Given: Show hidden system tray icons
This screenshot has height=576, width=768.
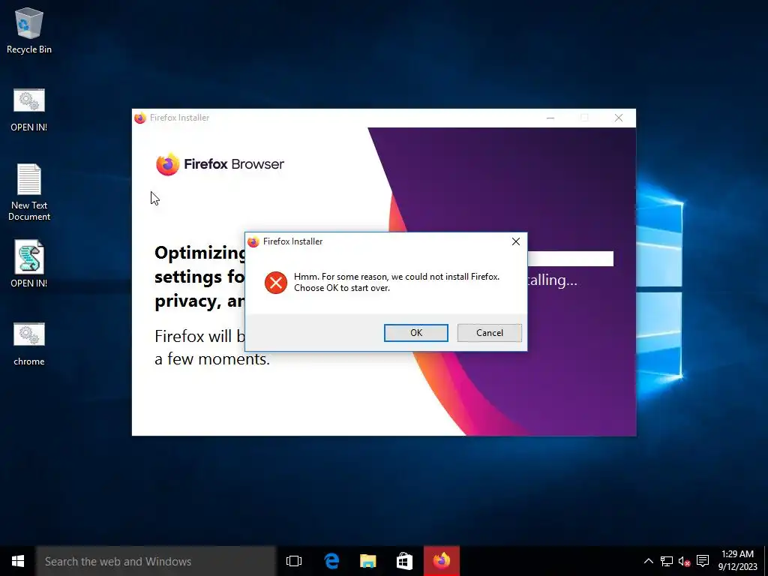Looking at the screenshot, I should point(648,561).
